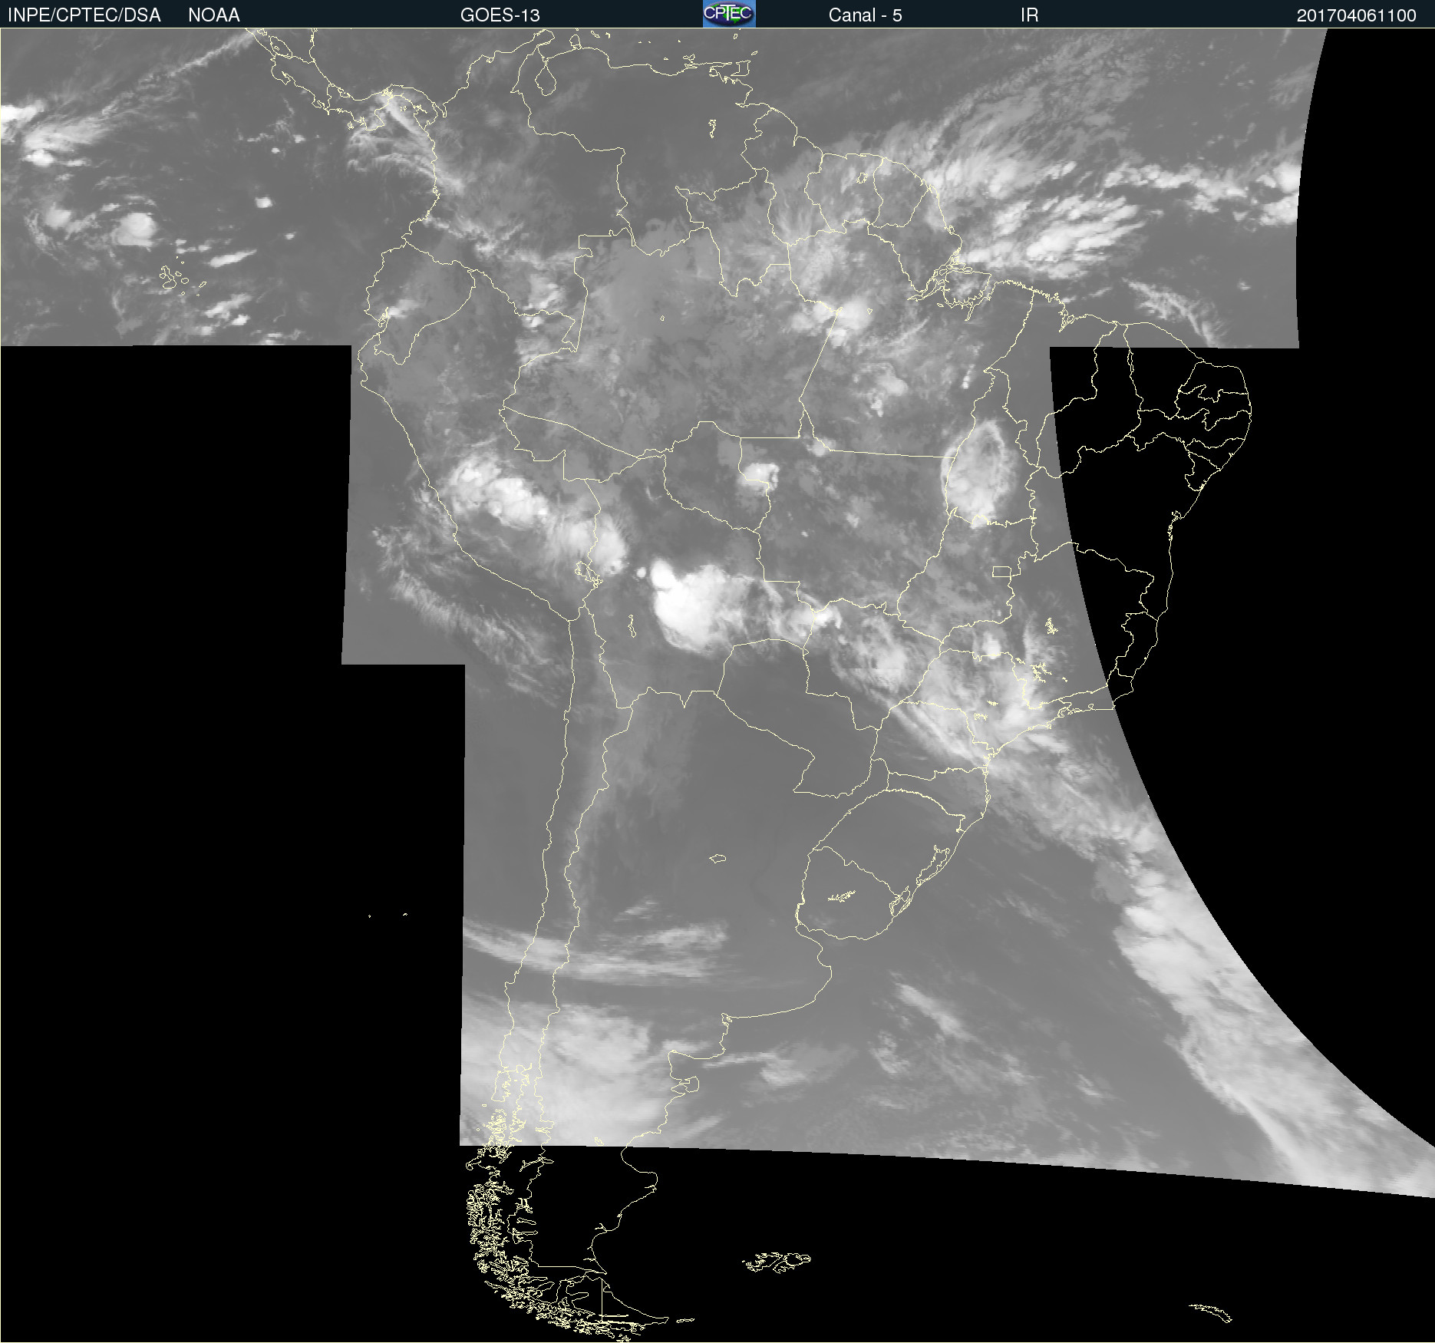Click the 201704061100 timestamp
Screen dimensions: 1435x1343
pos(1356,15)
